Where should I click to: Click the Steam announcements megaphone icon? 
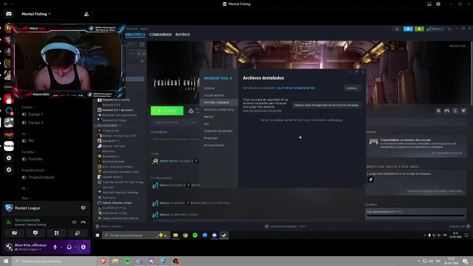(x=408, y=29)
